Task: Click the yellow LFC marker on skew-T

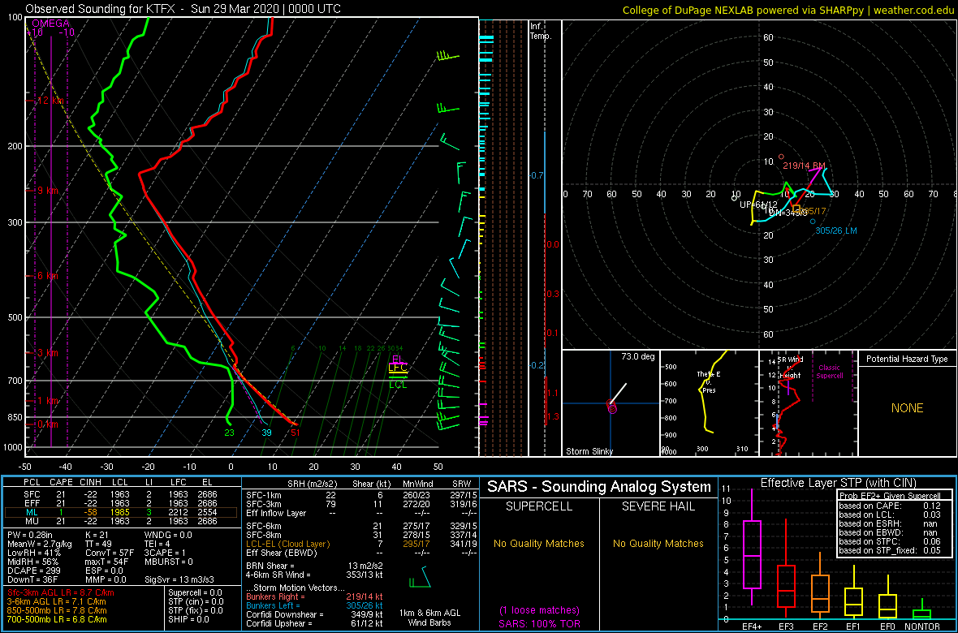Action: tap(398, 368)
